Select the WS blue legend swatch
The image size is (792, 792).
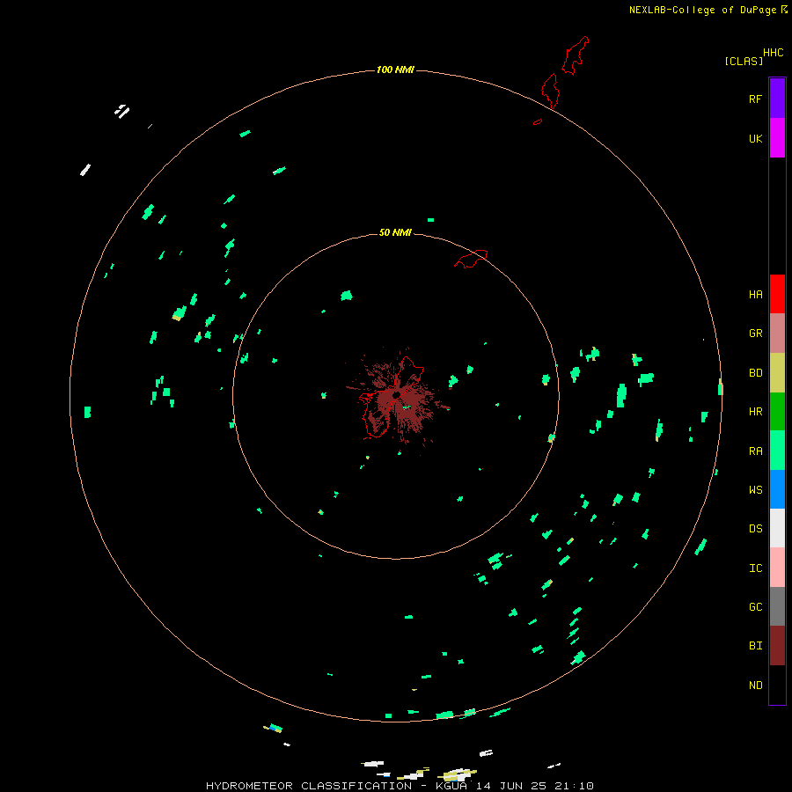point(777,489)
